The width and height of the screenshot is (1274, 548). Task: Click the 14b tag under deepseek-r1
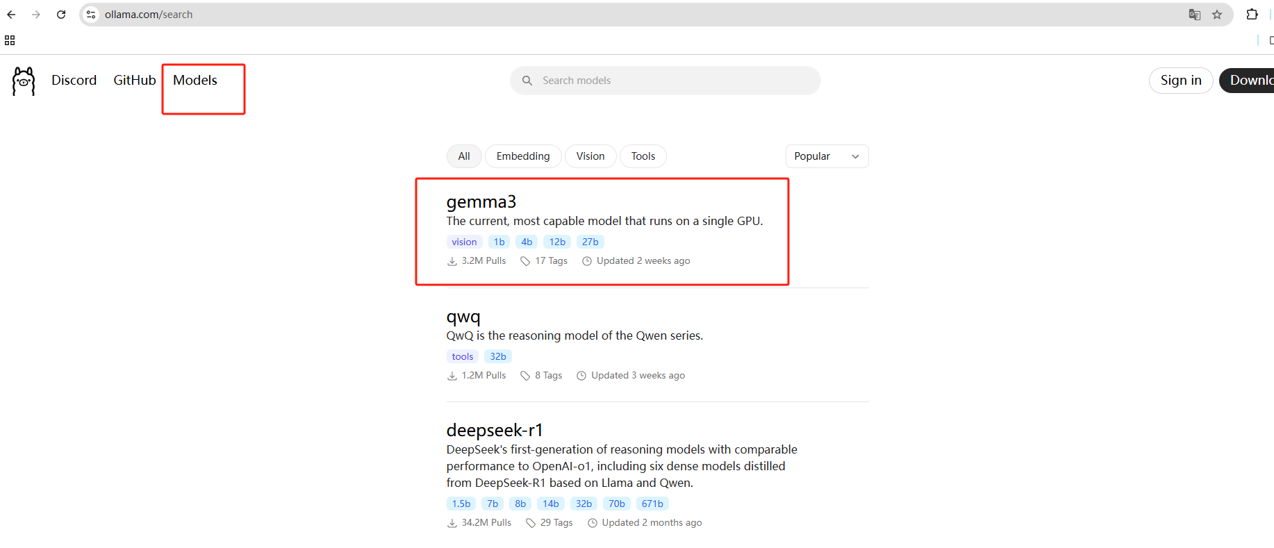tap(551, 504)
